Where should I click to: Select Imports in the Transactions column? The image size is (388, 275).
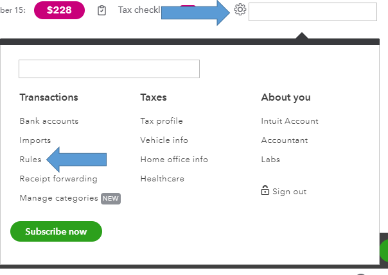point(35,140)
